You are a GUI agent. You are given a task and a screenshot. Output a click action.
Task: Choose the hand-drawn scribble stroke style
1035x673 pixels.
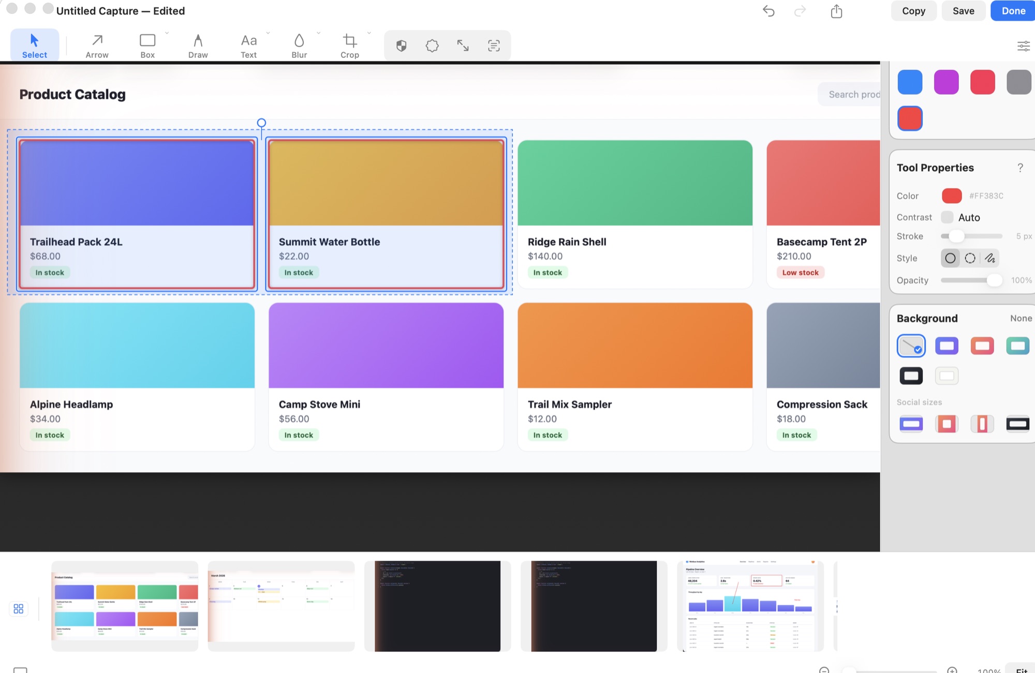[x=990, y=258]
